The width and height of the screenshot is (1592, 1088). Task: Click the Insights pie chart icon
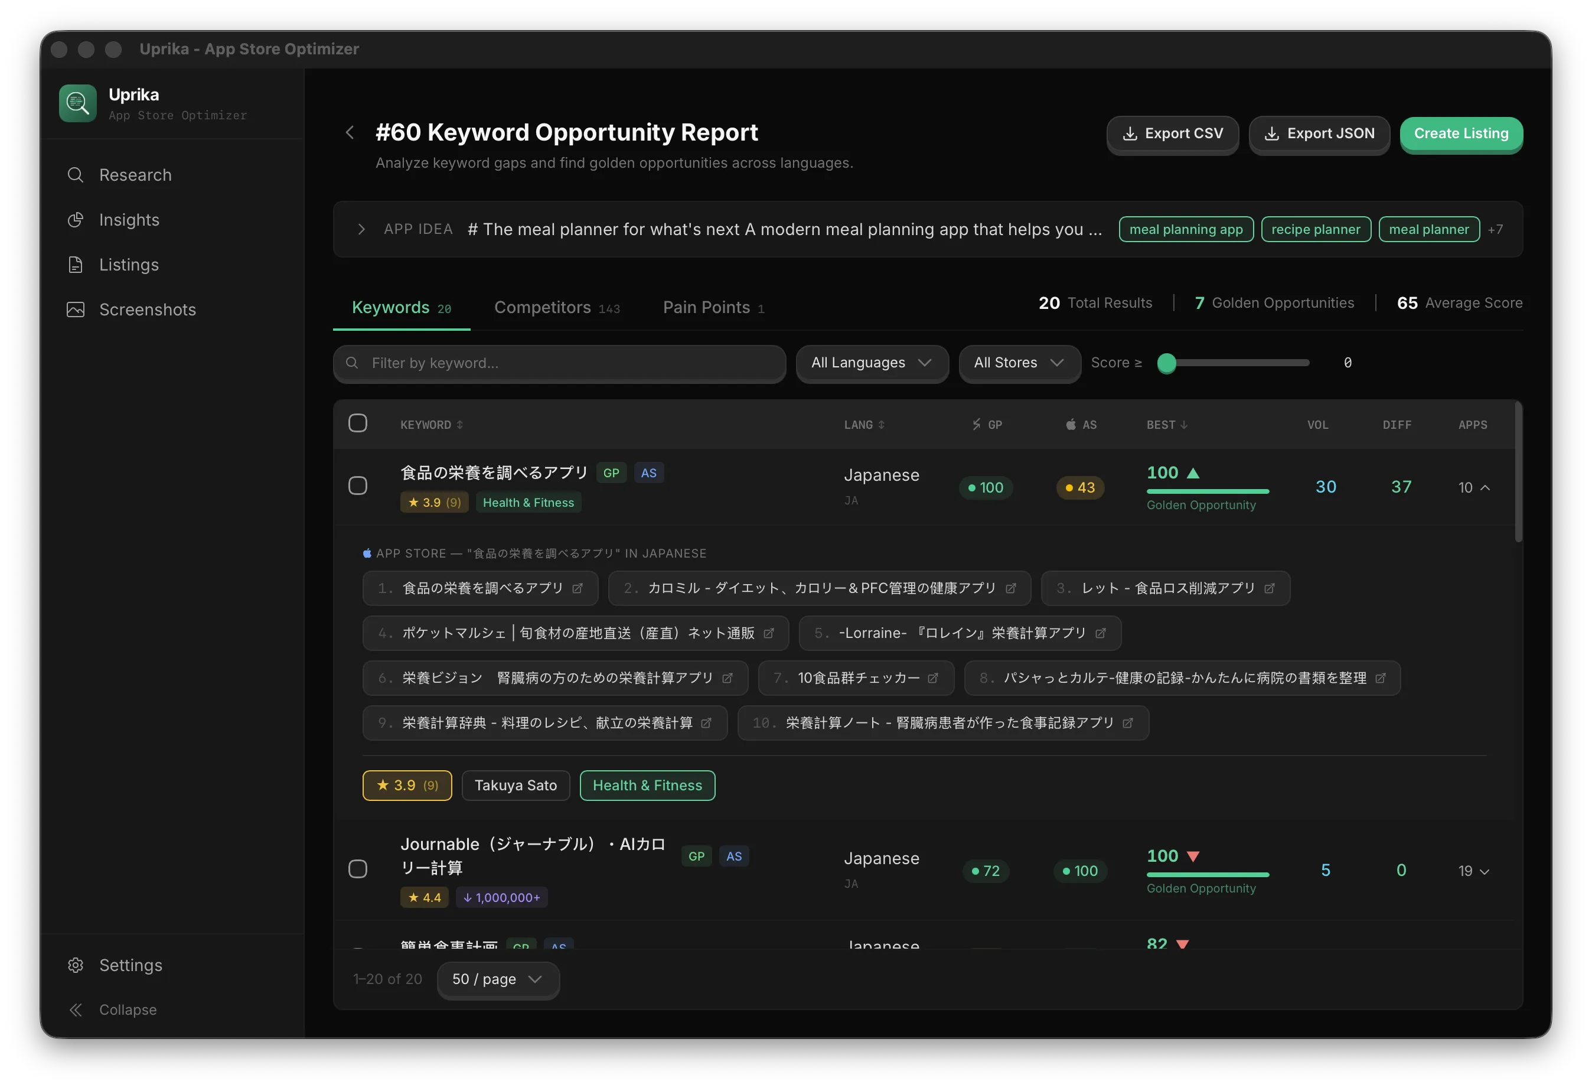76,220
